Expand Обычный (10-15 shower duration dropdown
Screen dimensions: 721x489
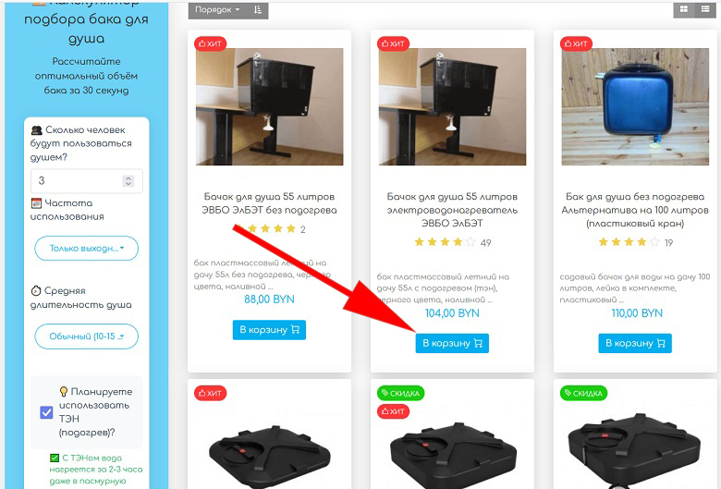[x=87, y=336]
